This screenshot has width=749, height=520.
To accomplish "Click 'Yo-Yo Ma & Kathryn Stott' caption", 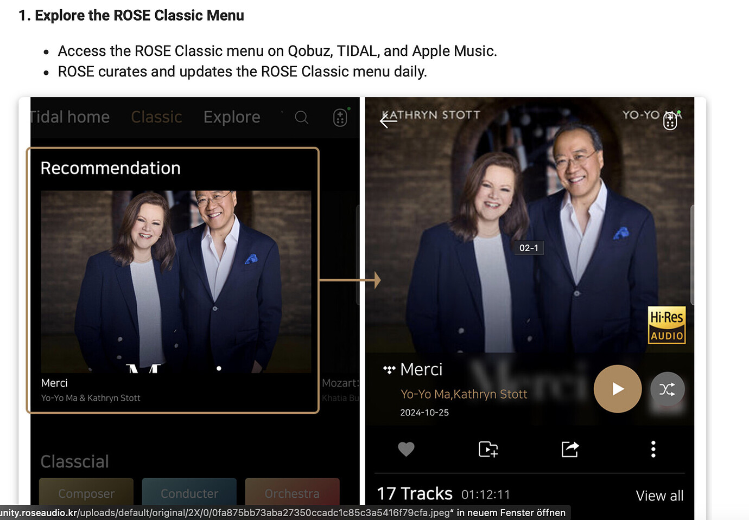I will (91, 398).
